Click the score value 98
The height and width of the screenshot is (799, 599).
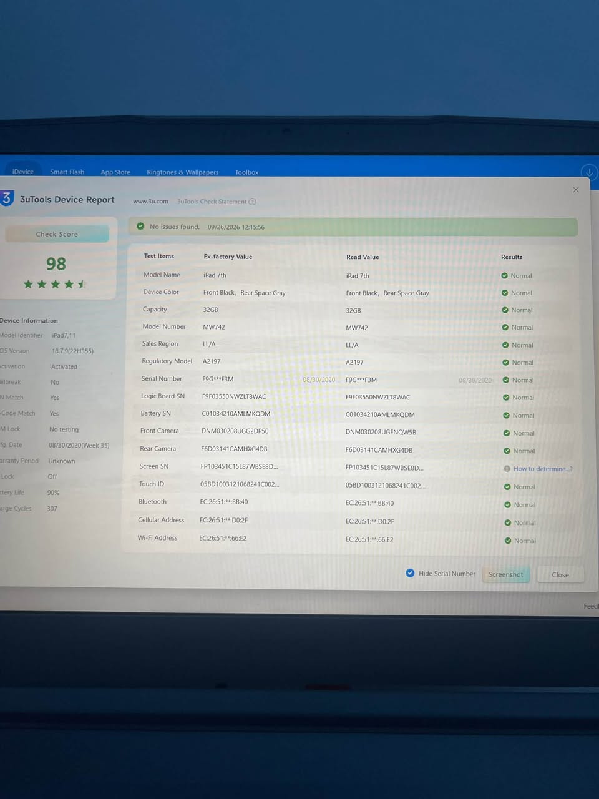point(56,264)
